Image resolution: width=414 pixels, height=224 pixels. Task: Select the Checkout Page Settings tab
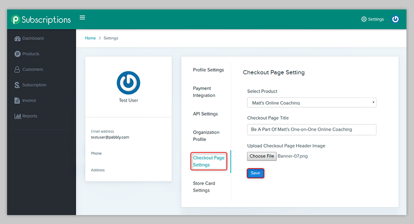pyautogui.click(x=209, y=161)
